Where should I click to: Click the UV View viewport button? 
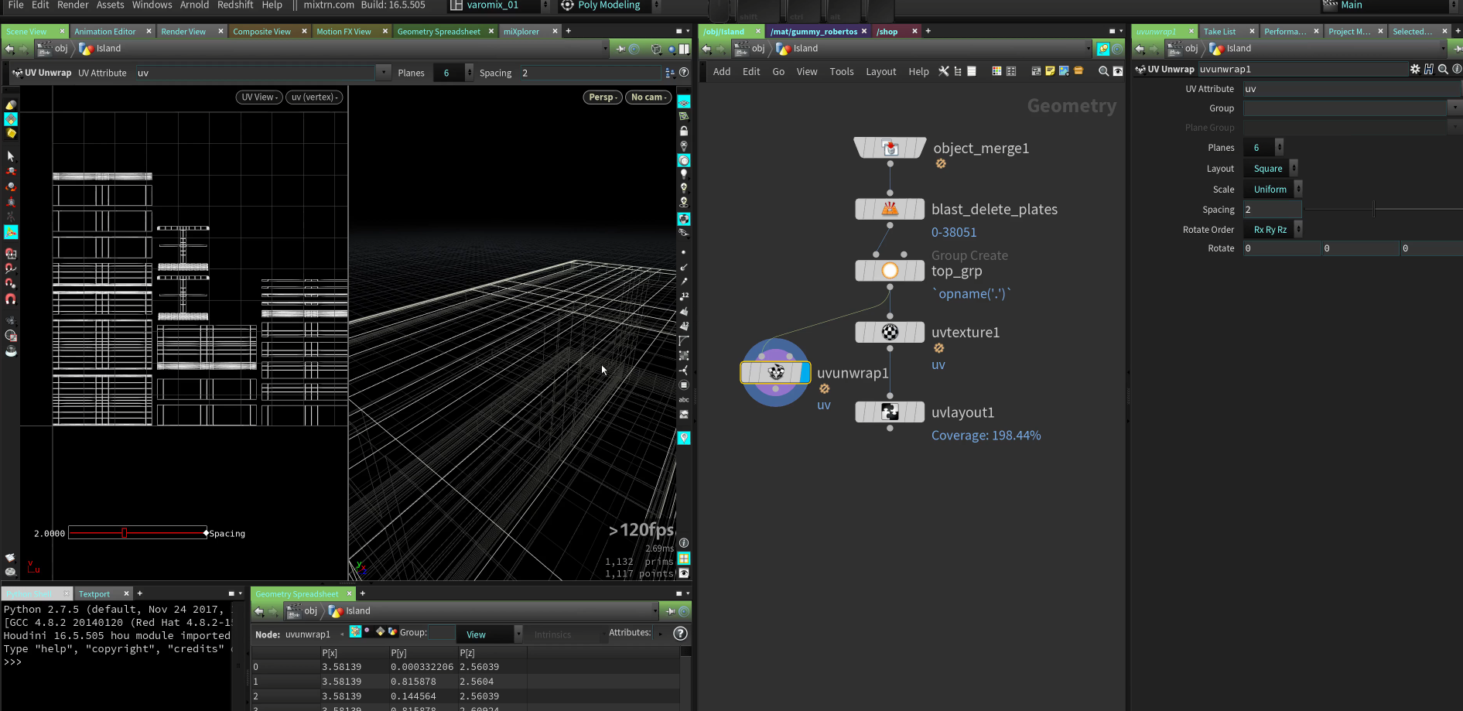[259, 97]
